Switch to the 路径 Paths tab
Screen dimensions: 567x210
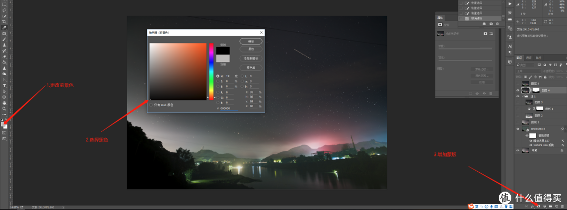(x=538, y=58)
